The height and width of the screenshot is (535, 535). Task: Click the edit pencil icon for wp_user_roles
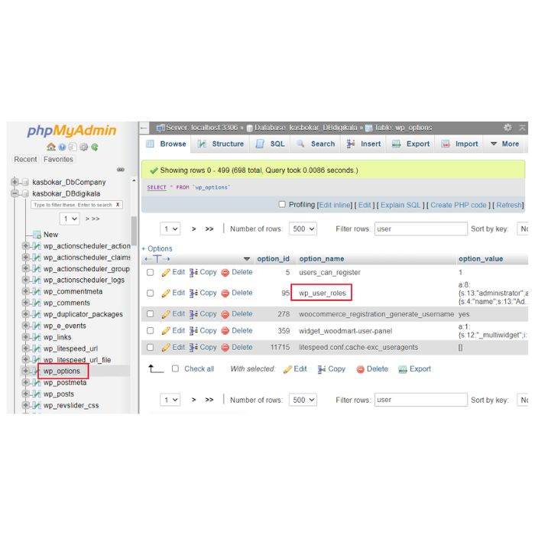[x=166, y=293]
